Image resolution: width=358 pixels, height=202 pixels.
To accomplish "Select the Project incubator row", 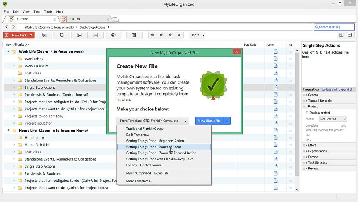I will coord(38,123).
